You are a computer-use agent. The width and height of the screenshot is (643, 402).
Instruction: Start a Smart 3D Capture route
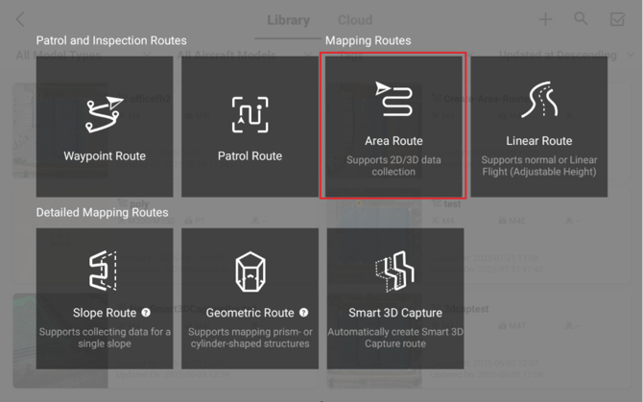tap(395, 297)
